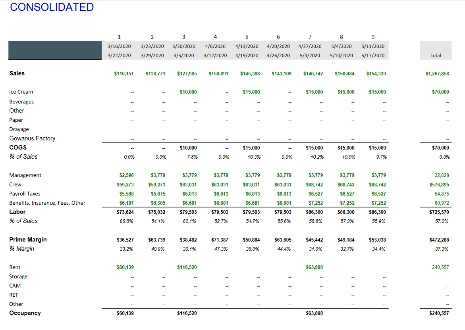465x330 pixels.
Task: Click the Ice Cream row label
Action: point(21,92)
